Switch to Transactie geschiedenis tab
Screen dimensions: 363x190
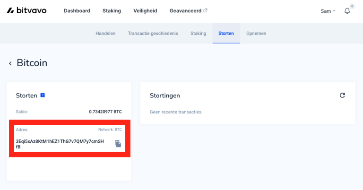tap(153, 34)
